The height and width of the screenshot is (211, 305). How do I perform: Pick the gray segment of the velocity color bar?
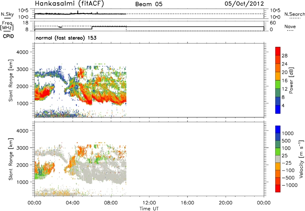278,159
